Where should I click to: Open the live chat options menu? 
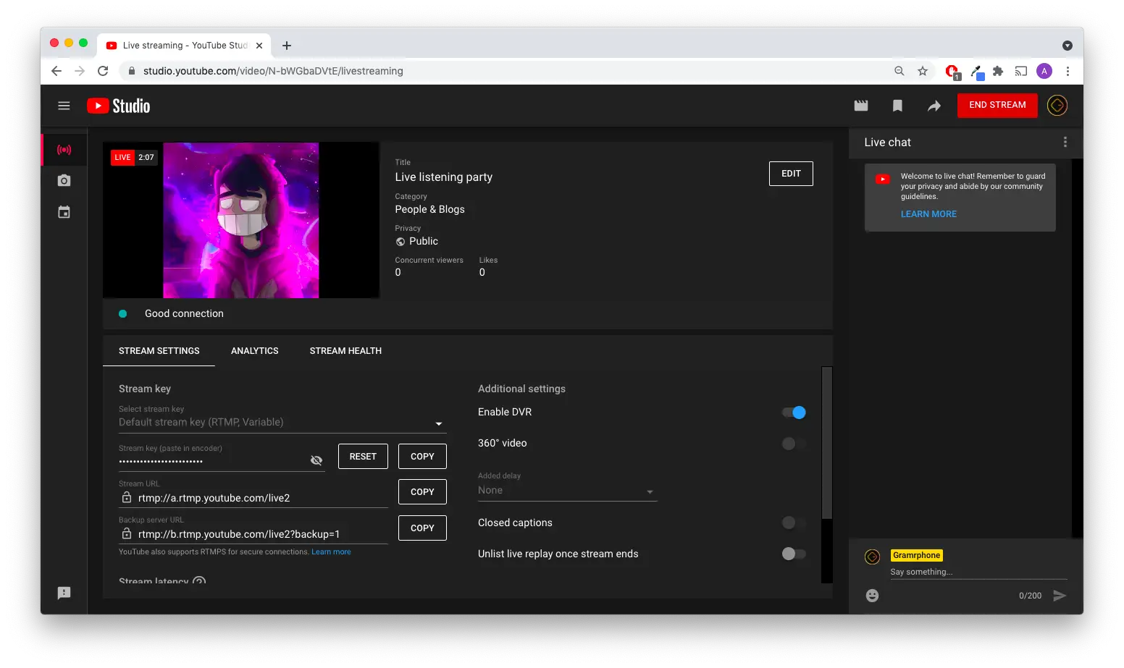coord(1065,142)
